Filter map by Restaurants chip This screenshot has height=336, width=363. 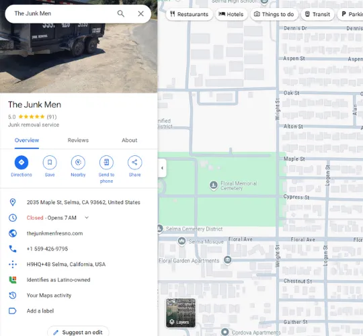(x=189, y=14)
